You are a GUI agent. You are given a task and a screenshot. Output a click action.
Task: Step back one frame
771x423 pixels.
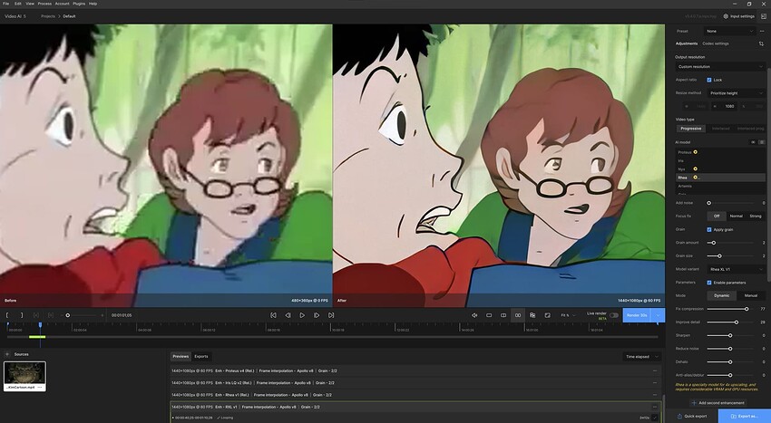point(288,315)
